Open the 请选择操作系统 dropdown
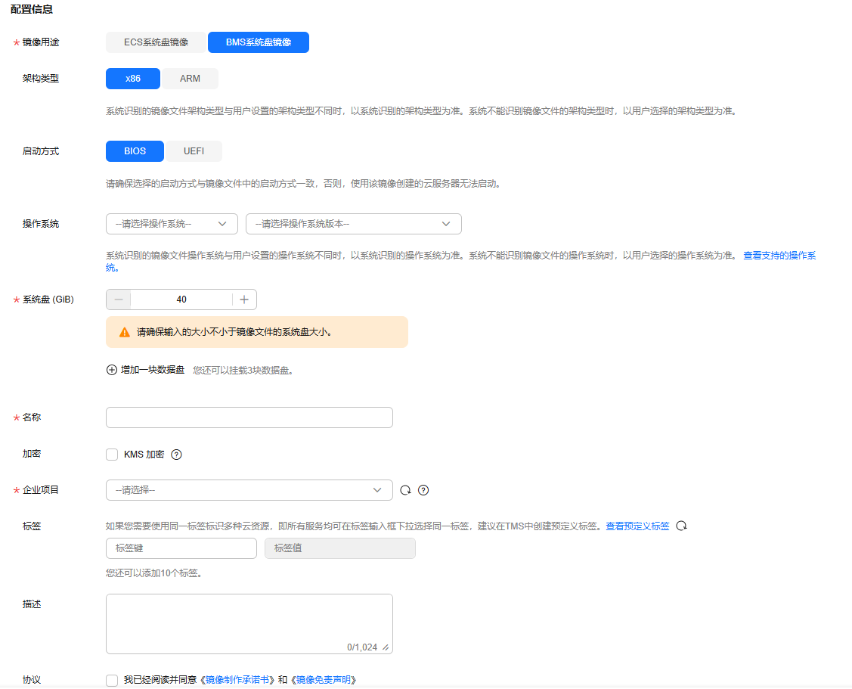Image resolution: width=852 pixels, height=689 pixels. click(172, 224)
